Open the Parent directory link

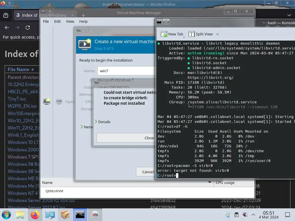pos(24,77)
